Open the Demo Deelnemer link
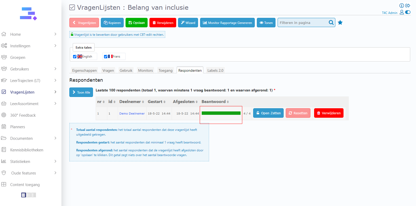This screenshot has width=416, height=206. coord(132,114)
